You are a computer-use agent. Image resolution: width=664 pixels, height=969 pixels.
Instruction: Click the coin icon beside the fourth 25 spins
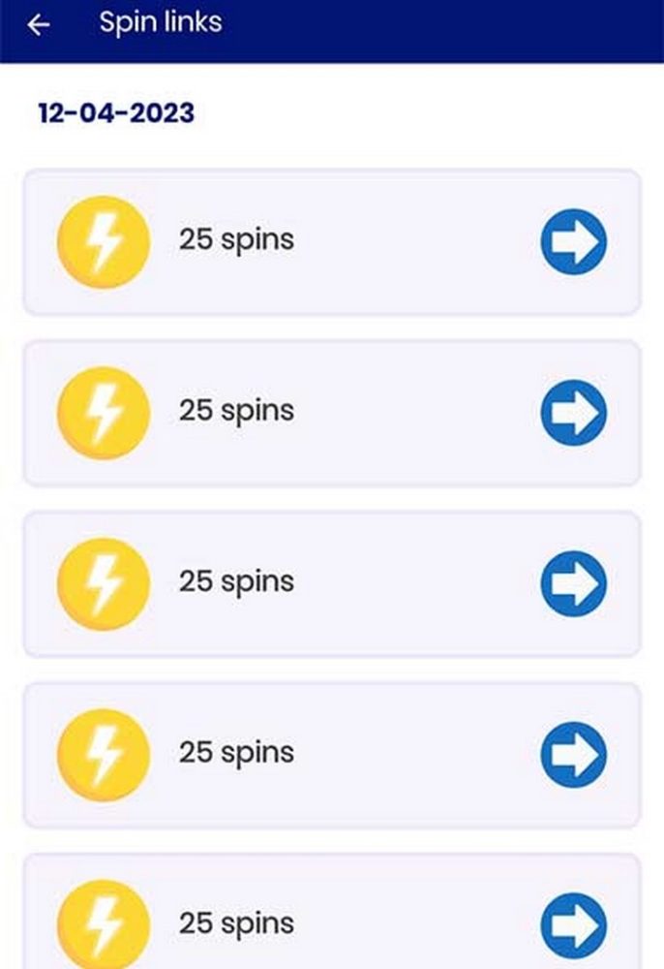click(103, 752)
